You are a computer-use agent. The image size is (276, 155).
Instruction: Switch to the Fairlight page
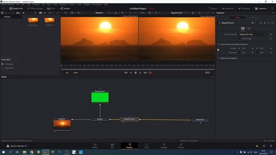pyautogui.click(x=164, y=146)
